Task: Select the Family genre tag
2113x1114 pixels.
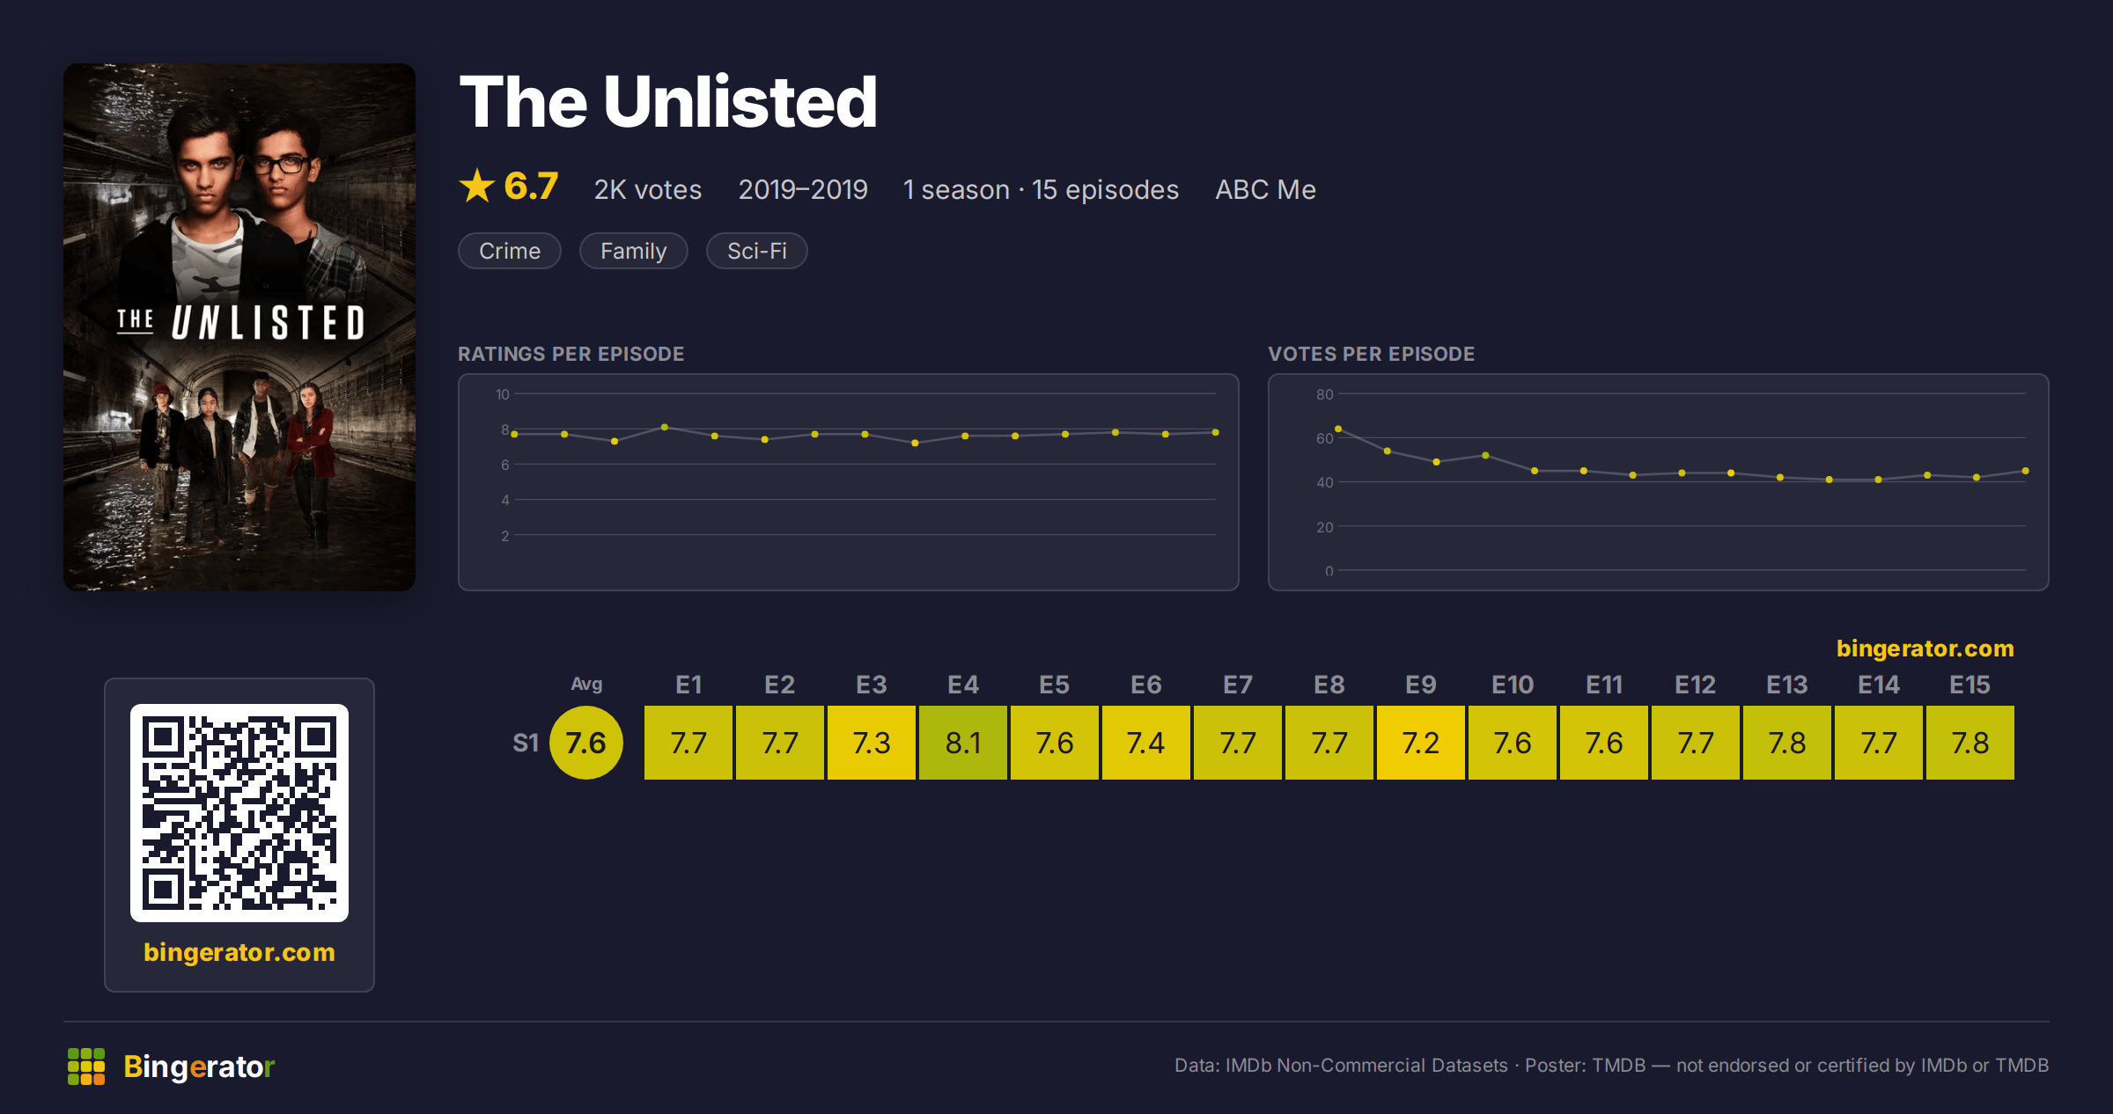Action: pos(634,251)
